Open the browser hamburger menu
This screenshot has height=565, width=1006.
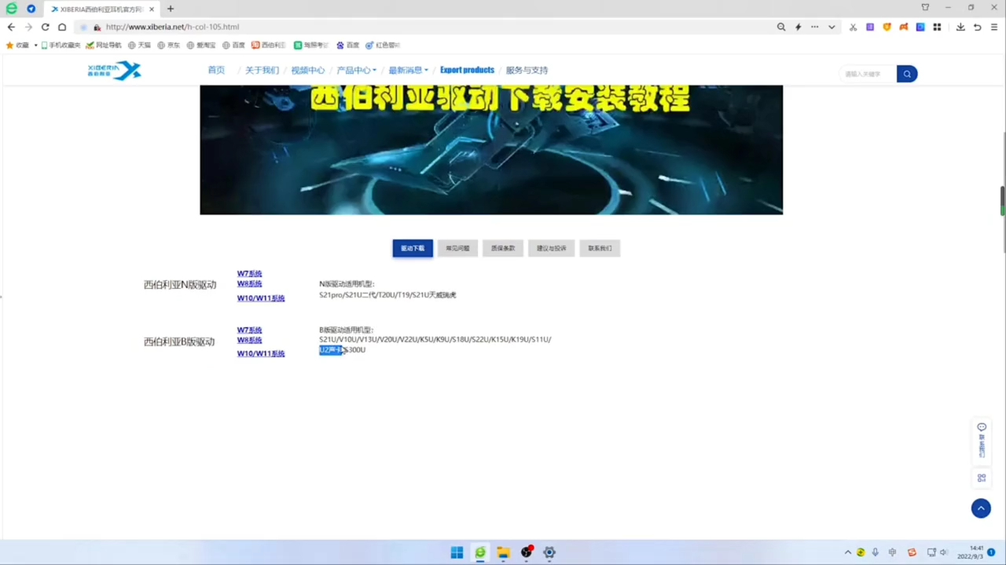coord(994,27)
